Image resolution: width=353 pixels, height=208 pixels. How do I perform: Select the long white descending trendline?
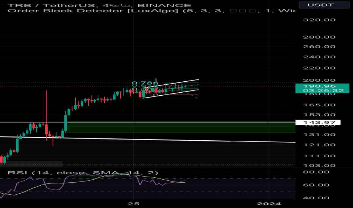coord(148,140)
